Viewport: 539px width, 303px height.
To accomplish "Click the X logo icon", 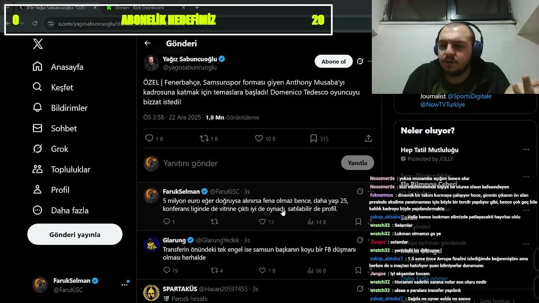I will (38, 44).
